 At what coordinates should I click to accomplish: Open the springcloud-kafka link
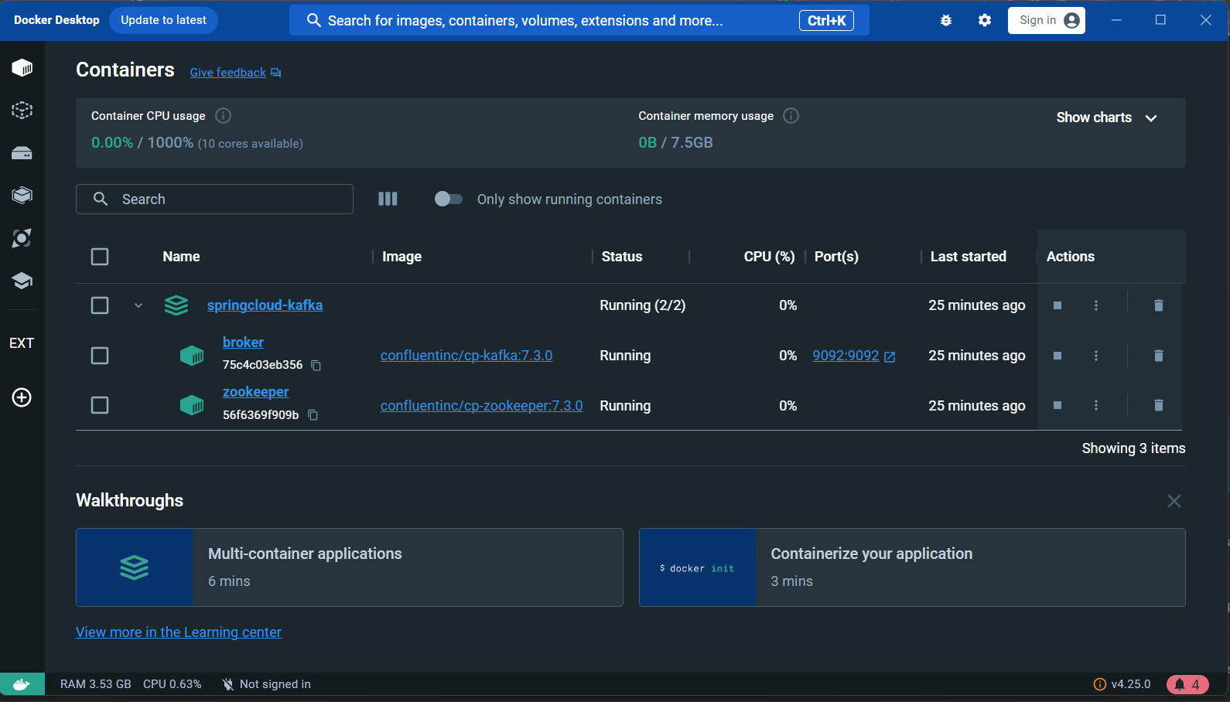click(265, 305)
